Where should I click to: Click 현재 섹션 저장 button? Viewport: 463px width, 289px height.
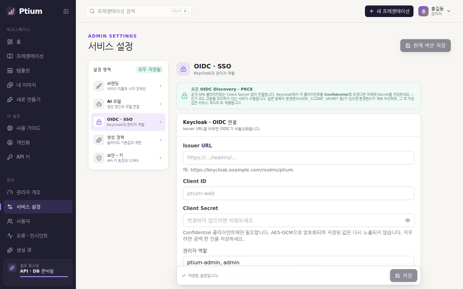click(x=425, y=46)
